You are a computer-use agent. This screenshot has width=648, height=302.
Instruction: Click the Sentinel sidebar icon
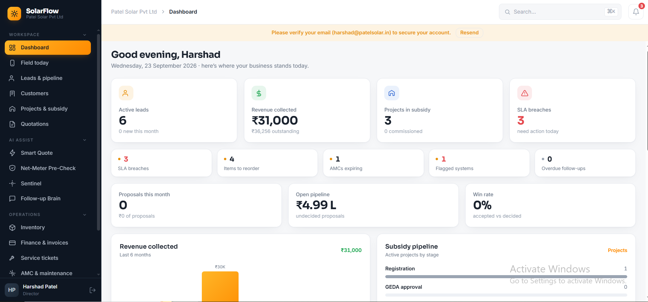12,183
